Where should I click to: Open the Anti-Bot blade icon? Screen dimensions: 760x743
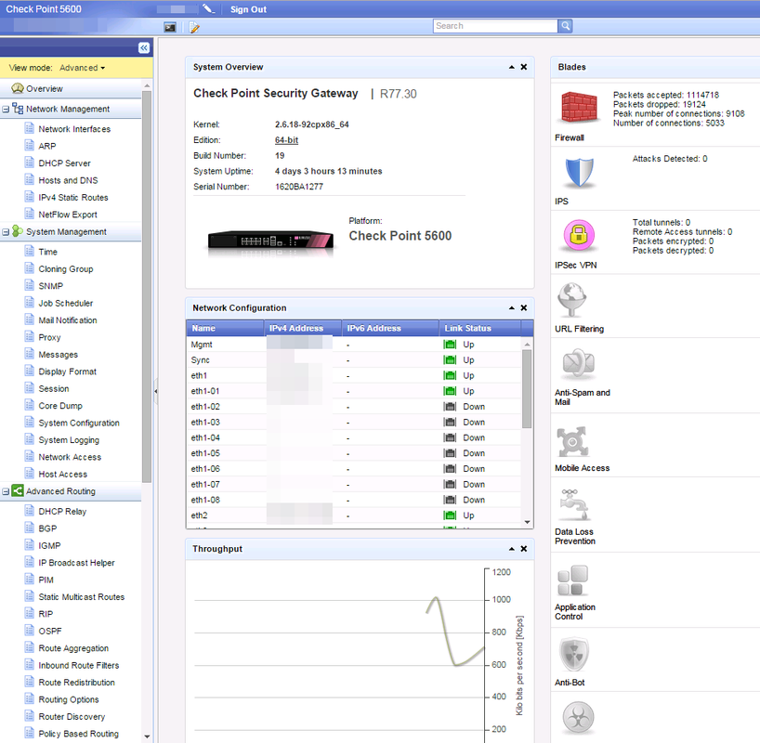(573, 655)
